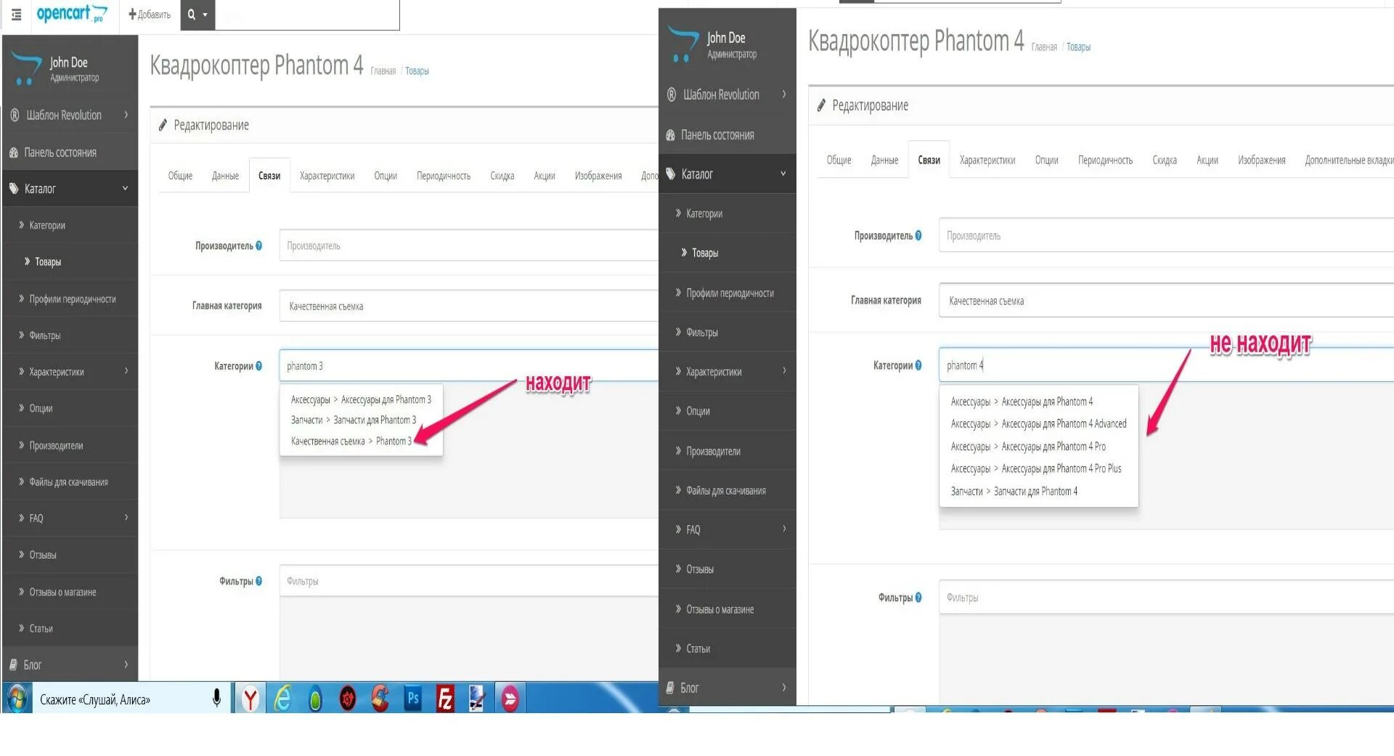
Task: Switch to 'Данные' tab in left window
Action: [x=225, y=176]
